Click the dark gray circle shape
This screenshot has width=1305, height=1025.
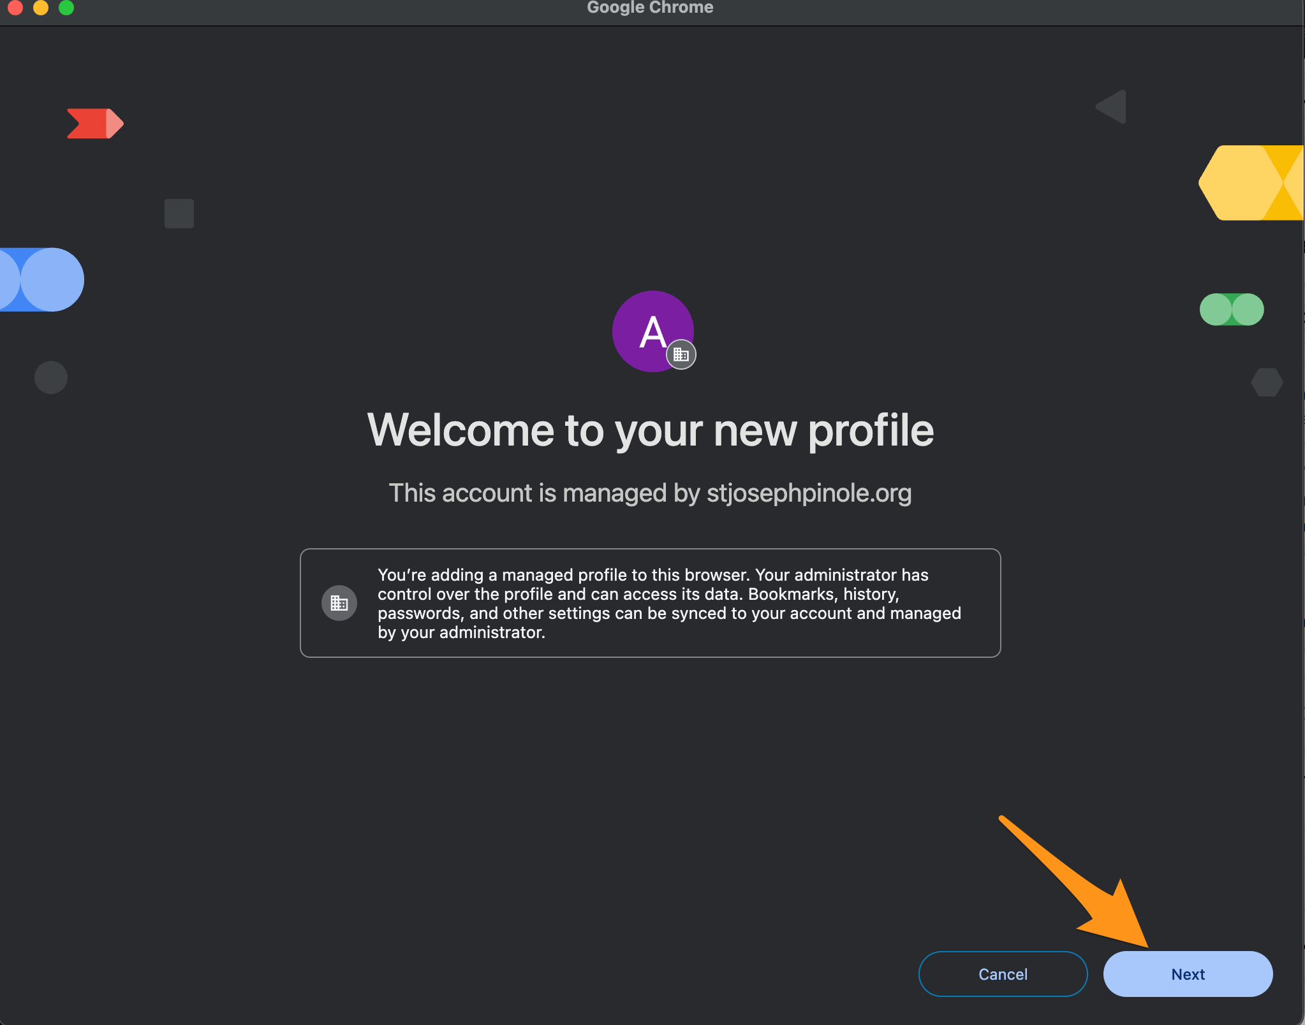51,377
